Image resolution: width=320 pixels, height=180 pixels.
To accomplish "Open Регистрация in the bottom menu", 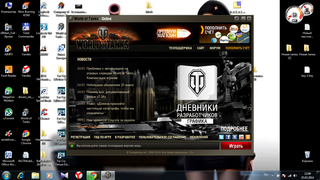I will 80,137.
